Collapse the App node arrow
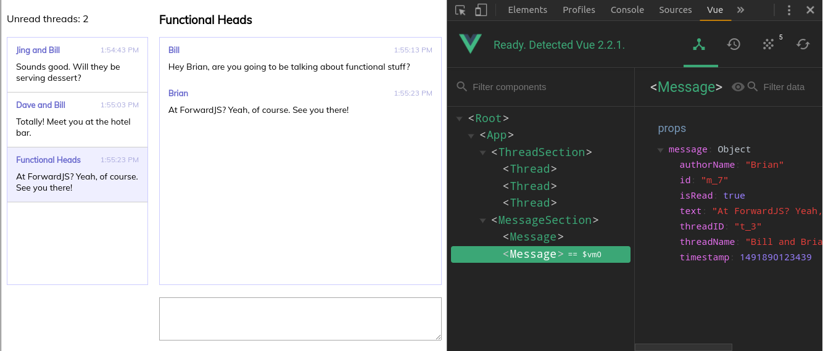The width and height of the screenshot is (823, 351). (471, 136)
